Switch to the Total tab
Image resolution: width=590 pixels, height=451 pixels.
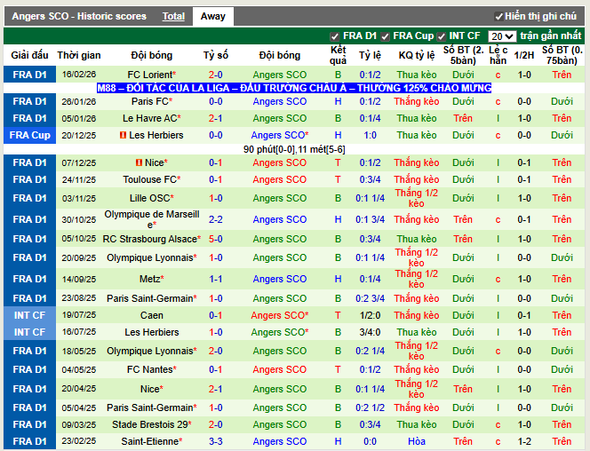click(x=173, y=16)
